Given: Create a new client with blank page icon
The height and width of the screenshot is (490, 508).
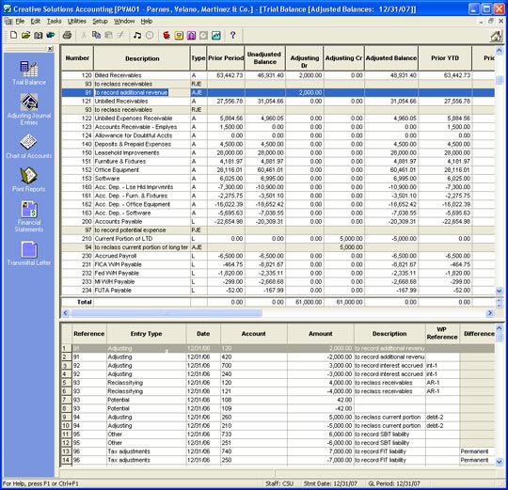Looking at the screenshot, I should pyautogui.click(x=13, y=35).
